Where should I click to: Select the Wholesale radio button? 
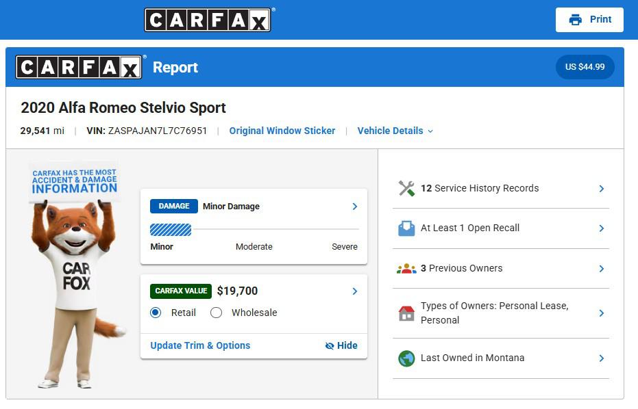coord(216,313)
